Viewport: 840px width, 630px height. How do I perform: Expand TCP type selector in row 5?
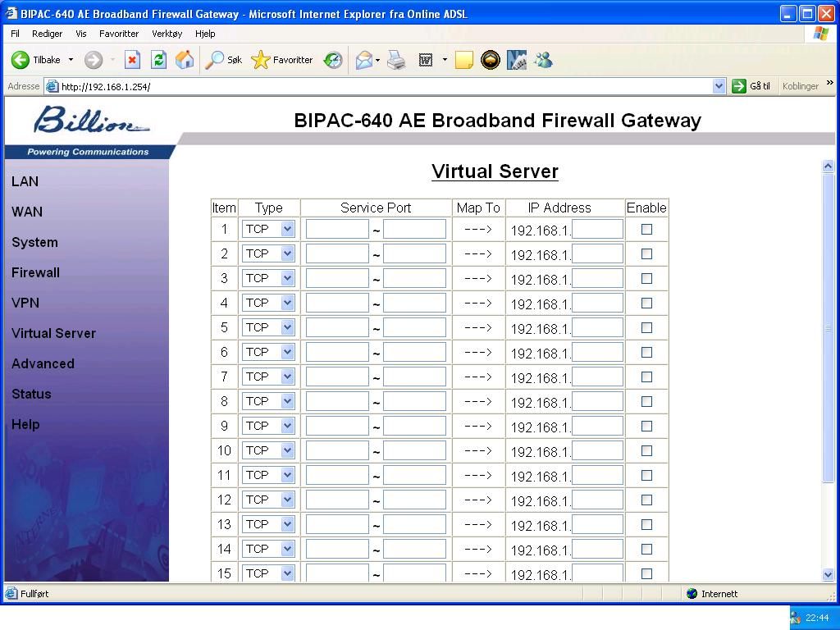(x=268, y=328)
